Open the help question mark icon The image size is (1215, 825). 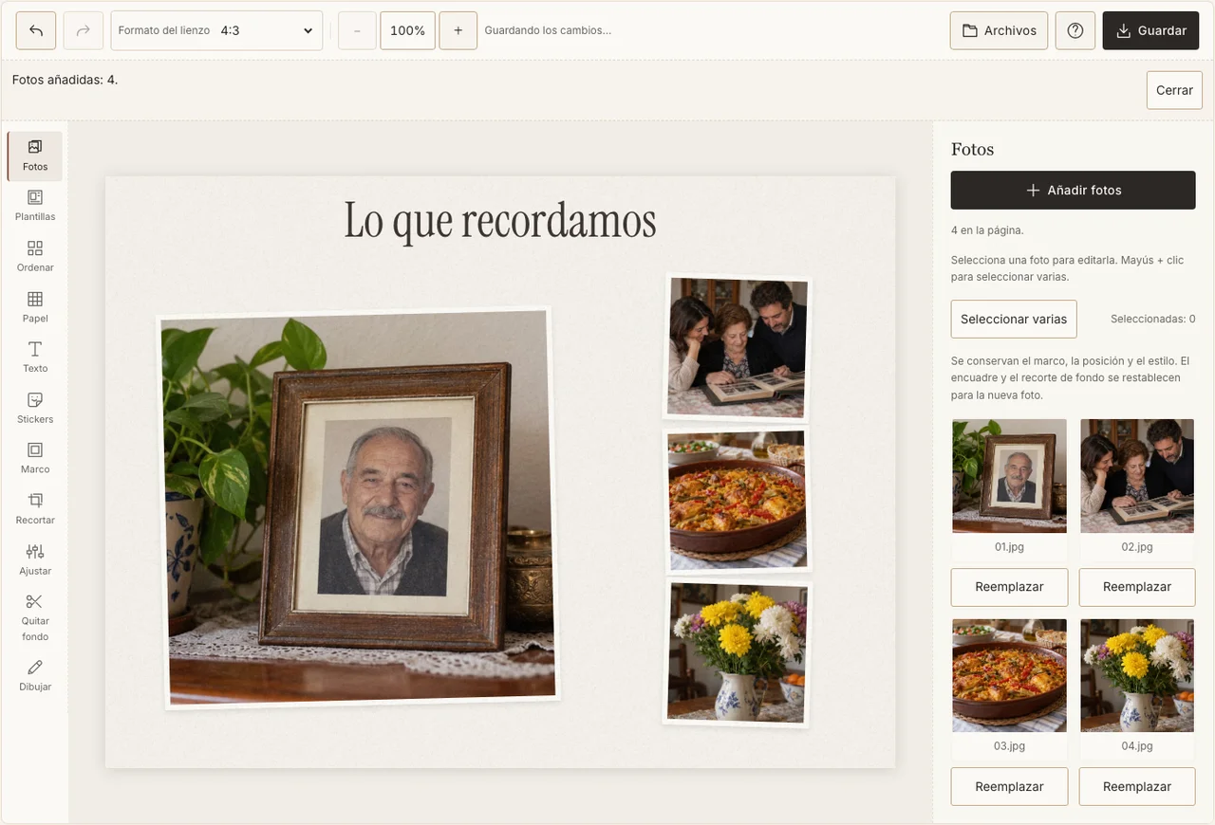[1075, 30]
